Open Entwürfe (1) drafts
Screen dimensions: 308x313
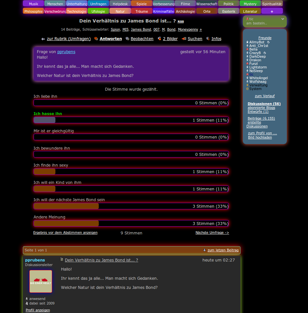[x=258, y=112]
